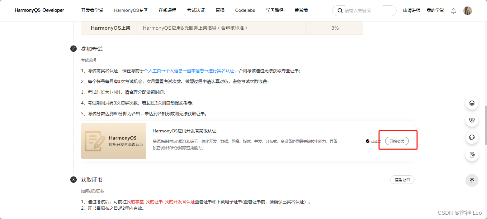487x219 pixels.
Task: Click the 80分即为合格 rule line
Action: click(144, 114)
